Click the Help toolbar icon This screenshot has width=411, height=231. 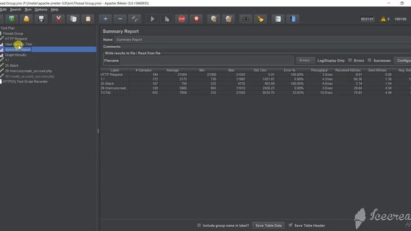293,19
